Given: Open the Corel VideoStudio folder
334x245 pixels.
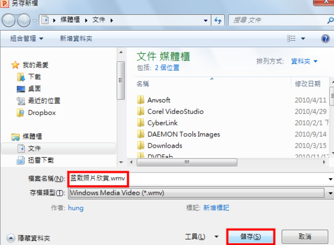Looking at the screenshot, I should click(x=170, y=111).
